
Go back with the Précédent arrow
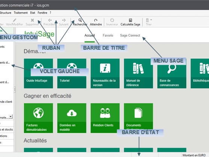coord(50,20)
